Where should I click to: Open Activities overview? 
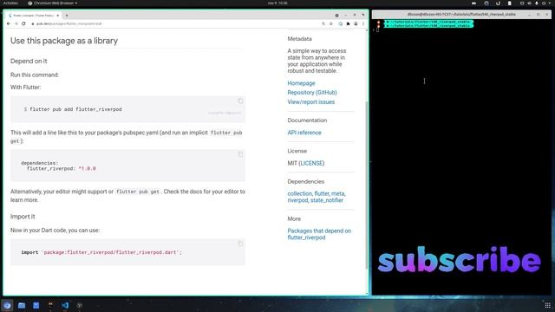pyautogui.click(x=10, y=3)
